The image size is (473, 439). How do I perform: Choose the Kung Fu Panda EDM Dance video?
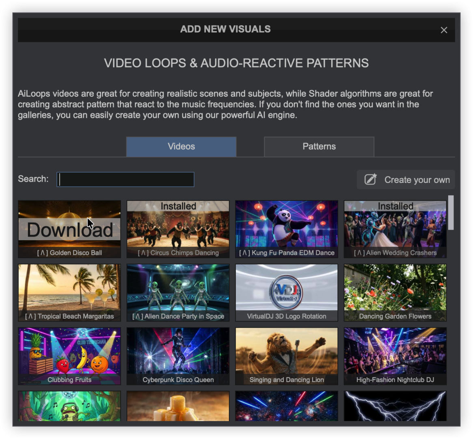[x=286, y=229]
